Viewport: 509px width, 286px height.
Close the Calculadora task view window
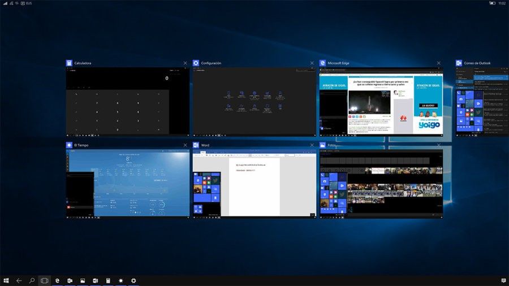[x=185, y=63]
